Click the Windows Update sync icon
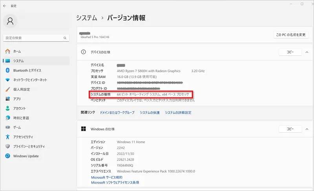The height and width of the screenshot is (191, 314). (x=7, y=156)
